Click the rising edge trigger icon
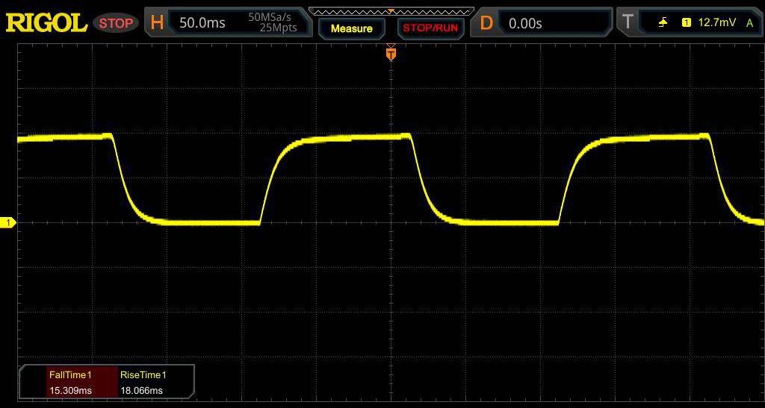 (x=663, y=22)
